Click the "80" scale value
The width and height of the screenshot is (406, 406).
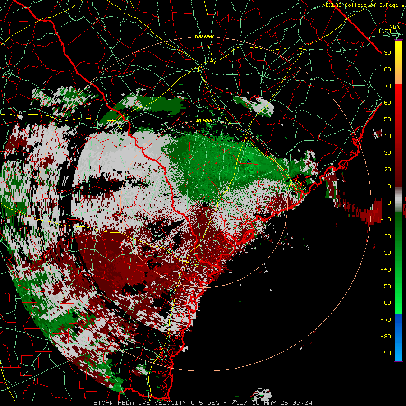click(388, 69)
